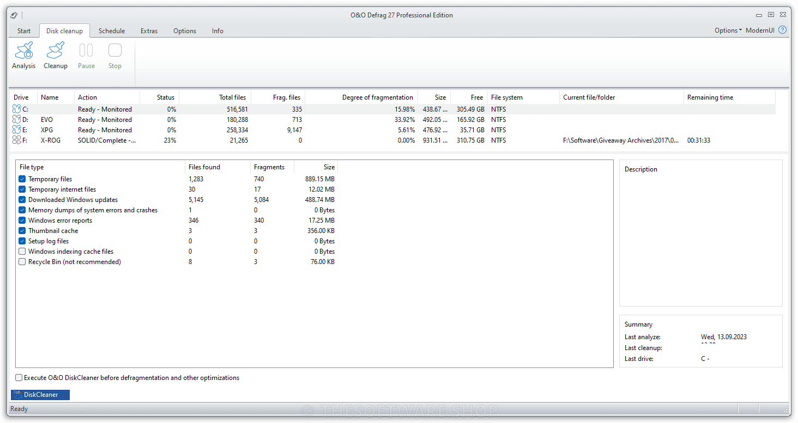798x423 pixels.
Task: Click the Pause icon
Action: 86,51
